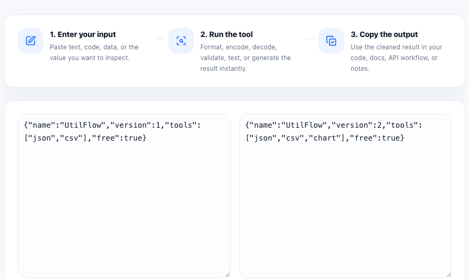Click inside the left JSON textarea with version 1

[124, 196]
